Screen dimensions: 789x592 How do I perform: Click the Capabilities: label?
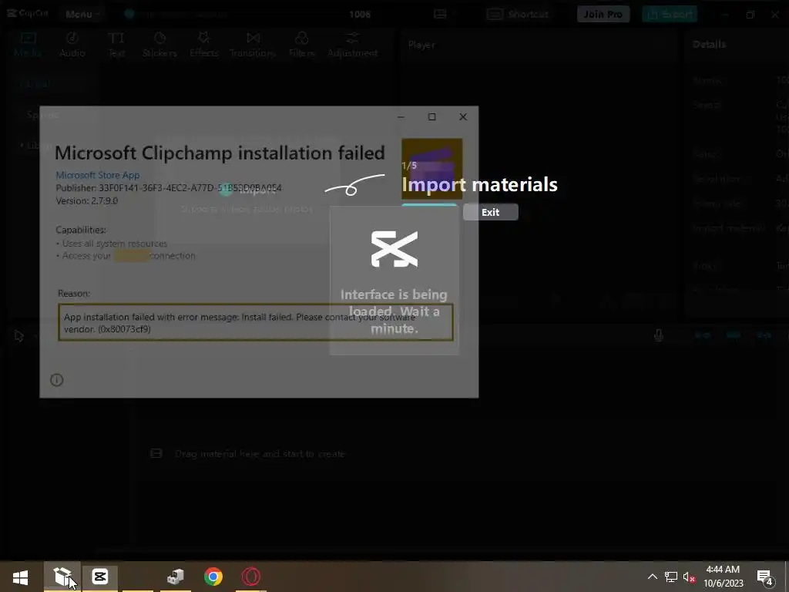tap(81, 230)
